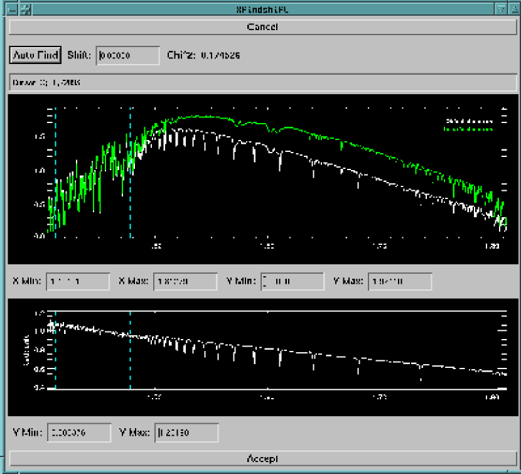Click the white legend entry in upper plot
The width and height of the screenshot is (521, 474).
[469, 121]
